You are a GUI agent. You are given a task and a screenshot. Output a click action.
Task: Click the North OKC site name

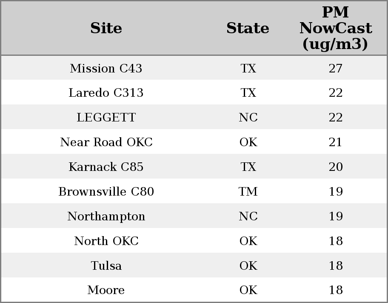pos(106,241)
